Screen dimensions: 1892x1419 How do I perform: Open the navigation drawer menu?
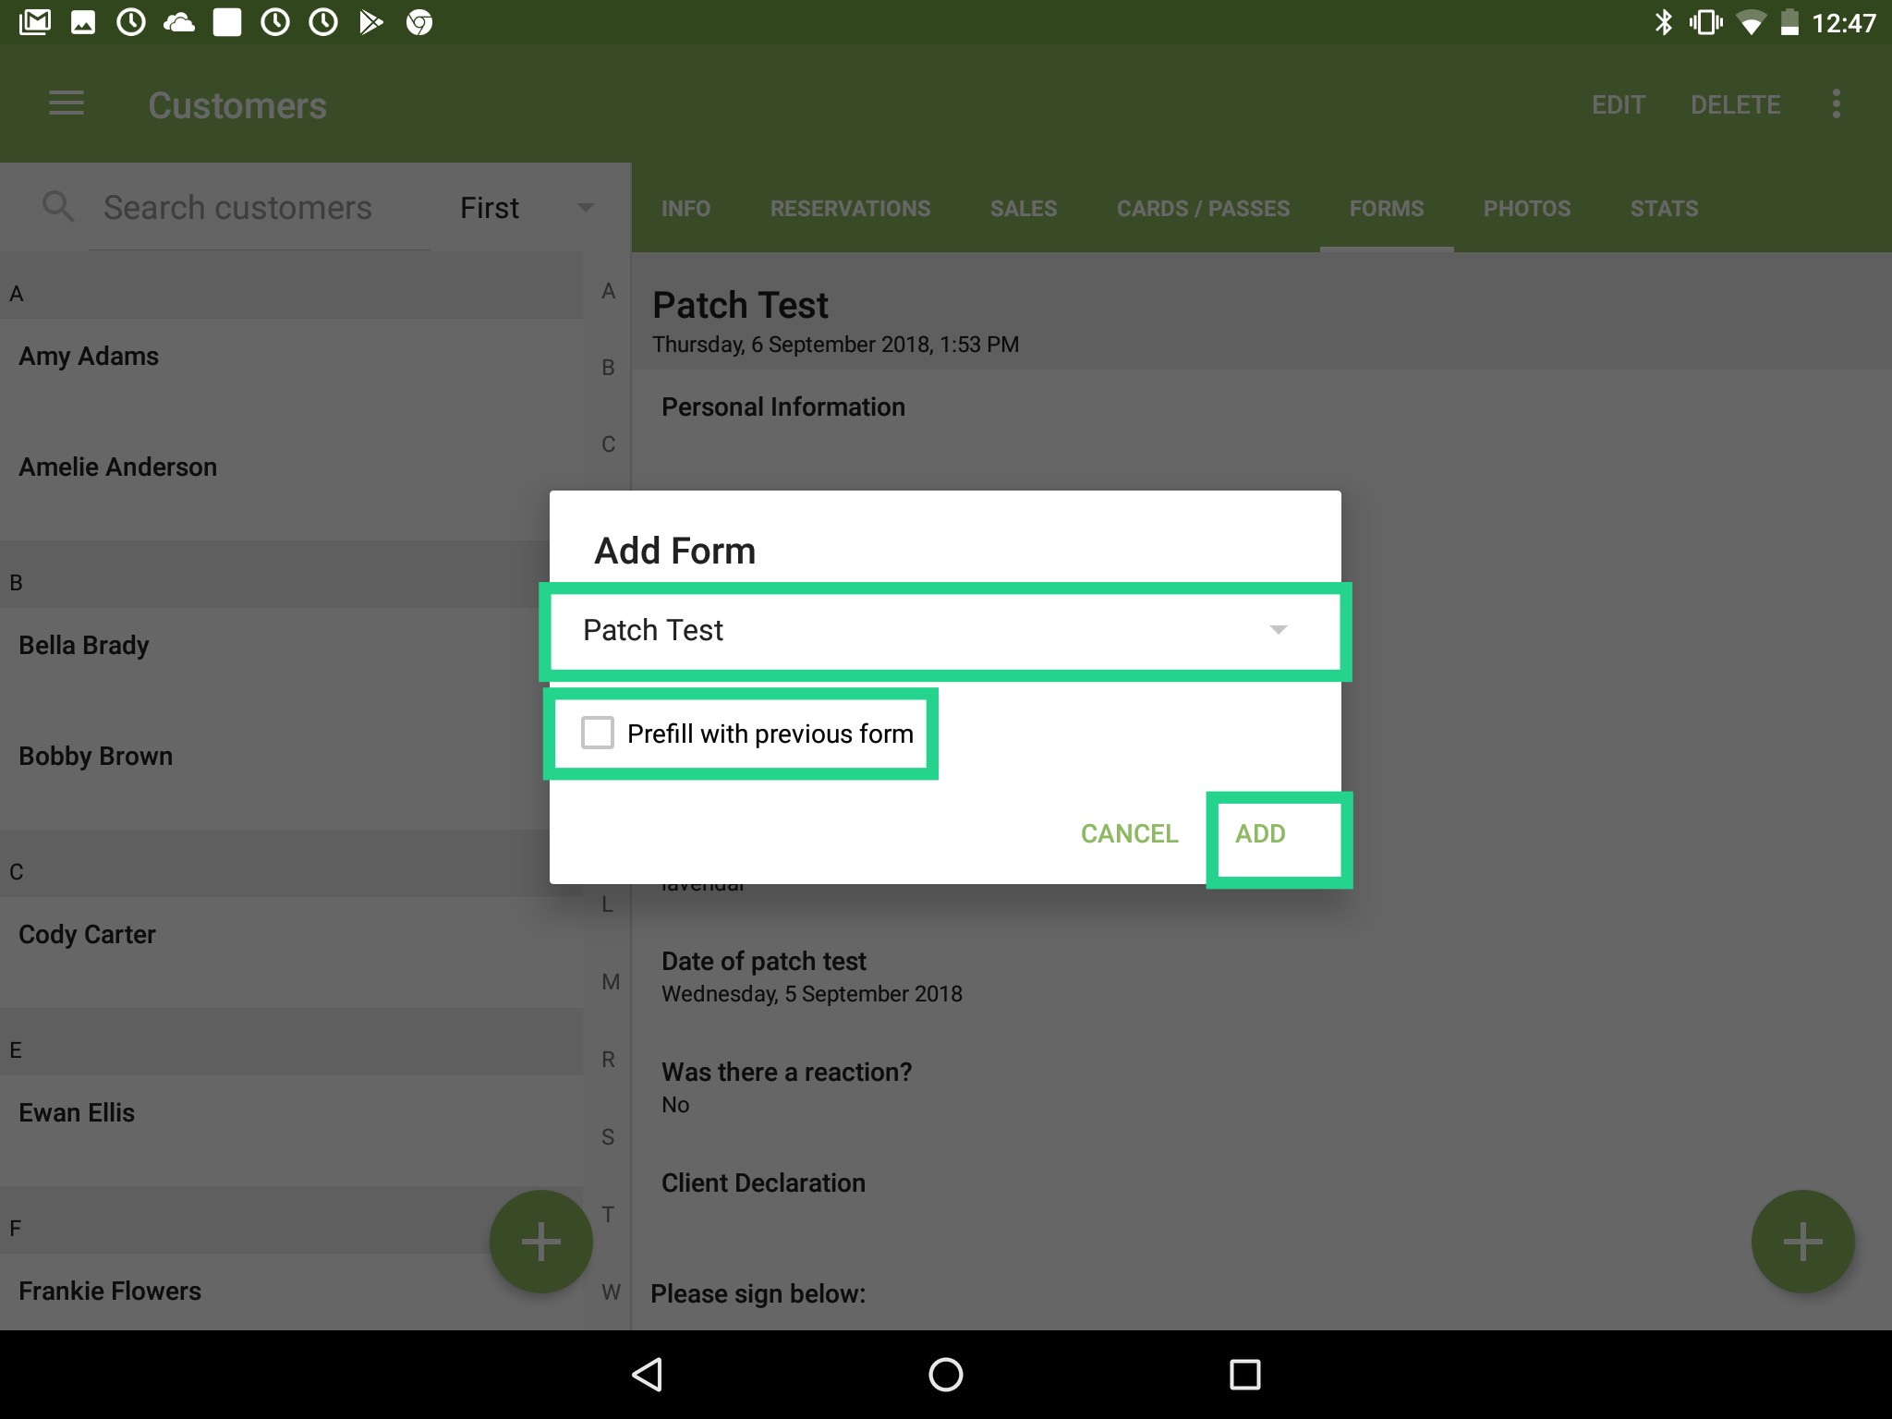66,104
